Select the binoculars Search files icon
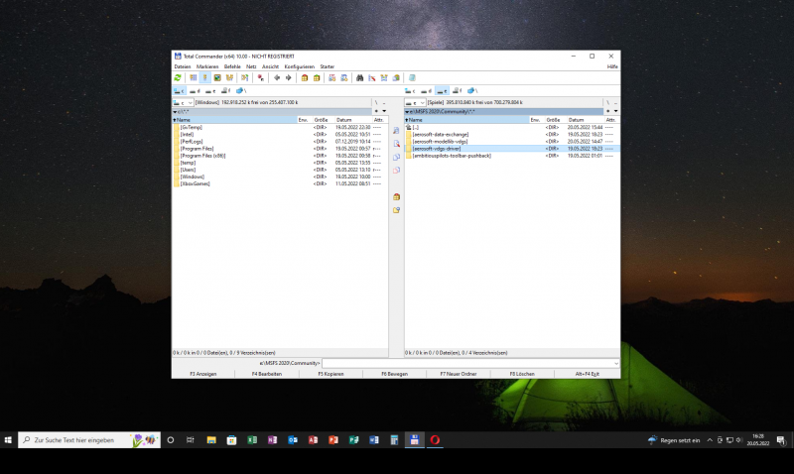The width and height of the screenshot is (794, 474). click(359, 78)
